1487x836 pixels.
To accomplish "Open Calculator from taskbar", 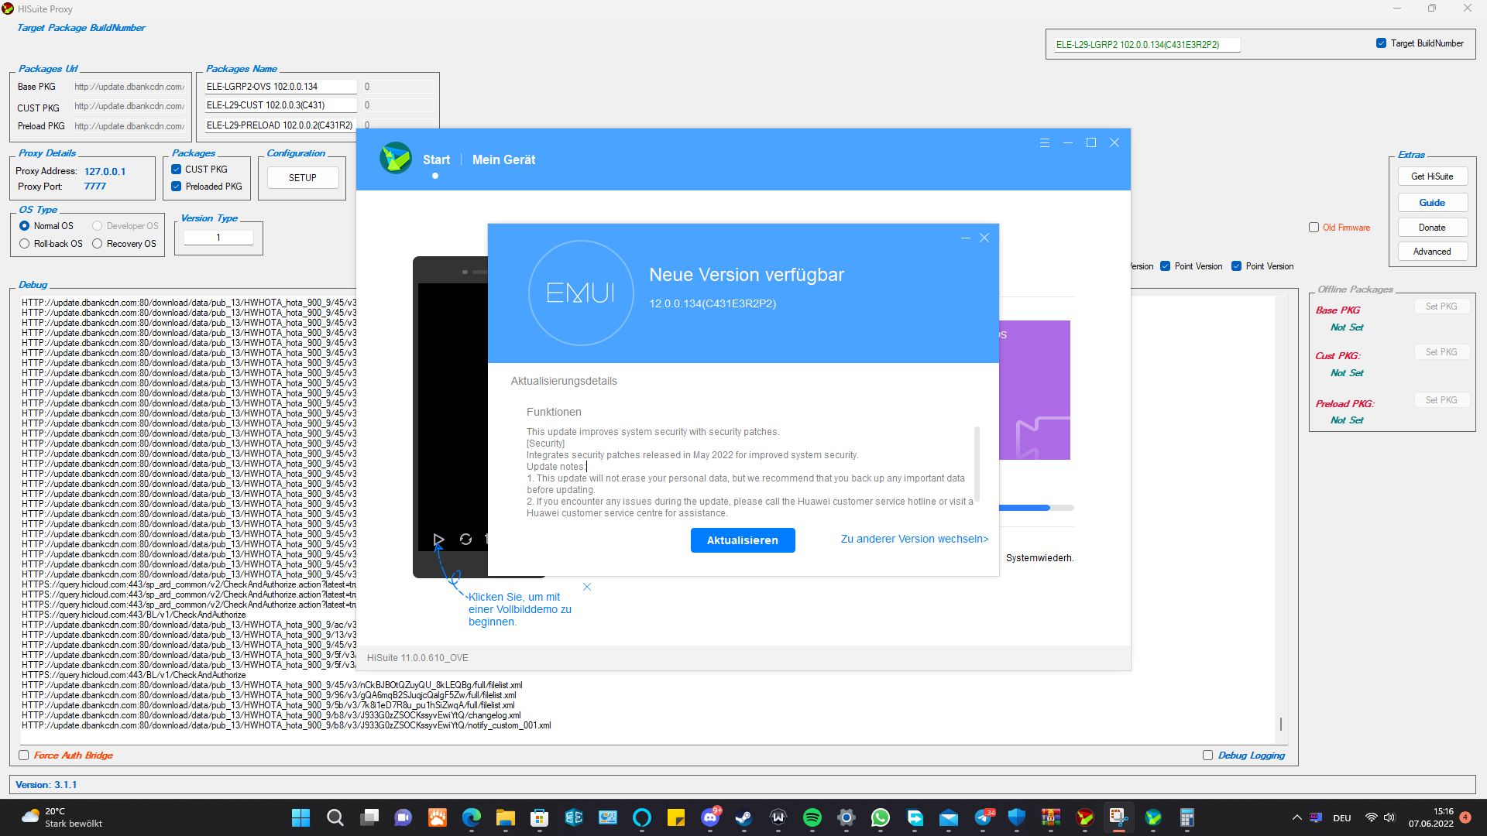I will point(1187,817).
